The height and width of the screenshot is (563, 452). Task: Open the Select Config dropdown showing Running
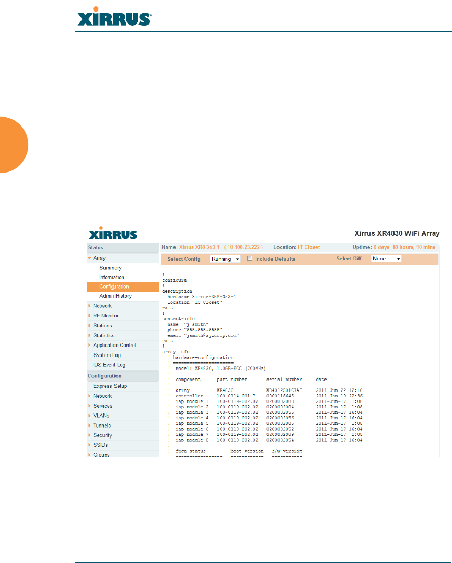225,259
